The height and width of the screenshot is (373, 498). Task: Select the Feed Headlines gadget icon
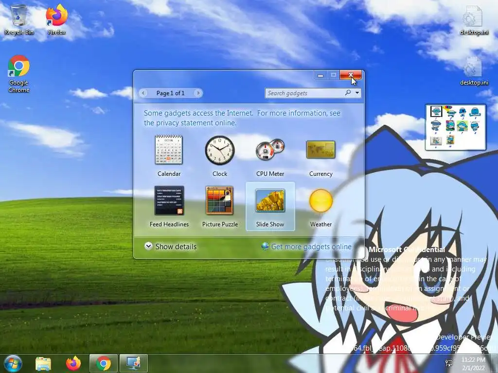tap(169, 201)
